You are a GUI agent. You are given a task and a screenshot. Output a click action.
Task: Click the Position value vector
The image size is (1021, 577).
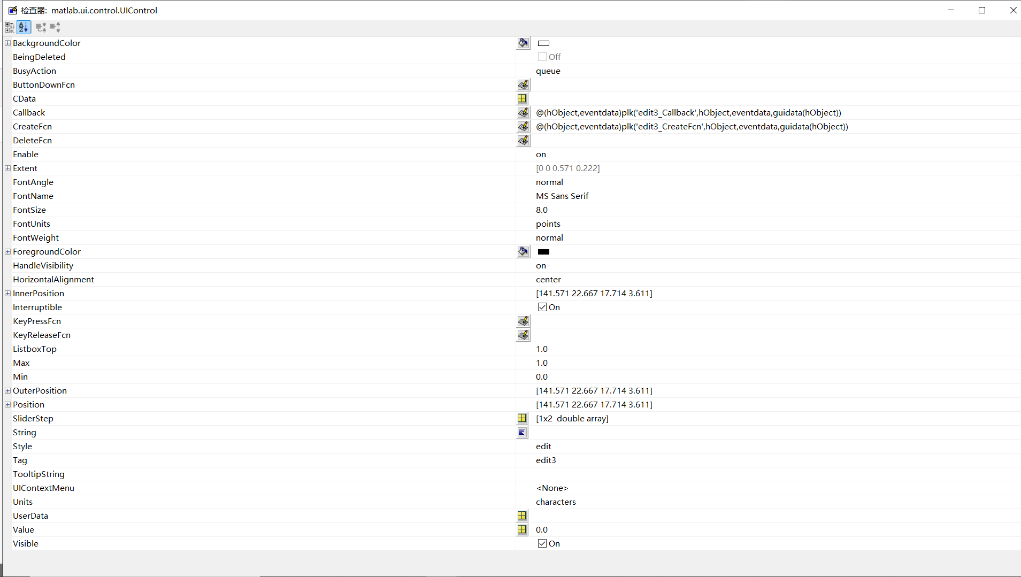[594, 404]
